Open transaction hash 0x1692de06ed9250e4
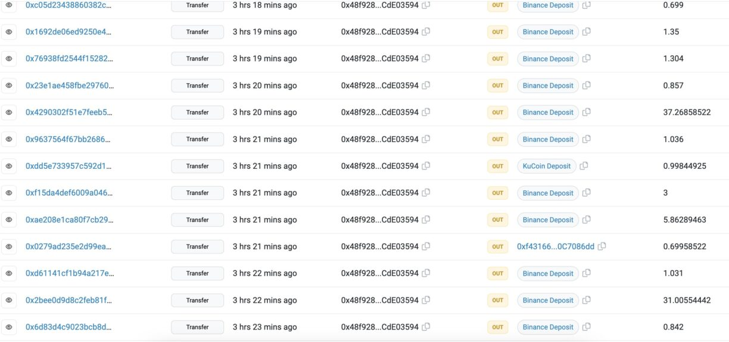Image resolution: width=729 pixels, height=342 pixels. (x=68, y=32)
